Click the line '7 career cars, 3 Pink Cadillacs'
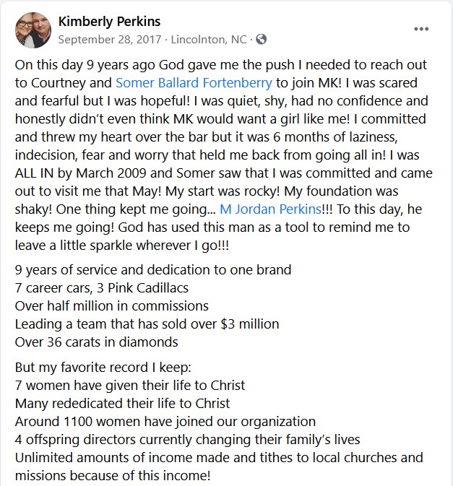 tap(102, 288)
